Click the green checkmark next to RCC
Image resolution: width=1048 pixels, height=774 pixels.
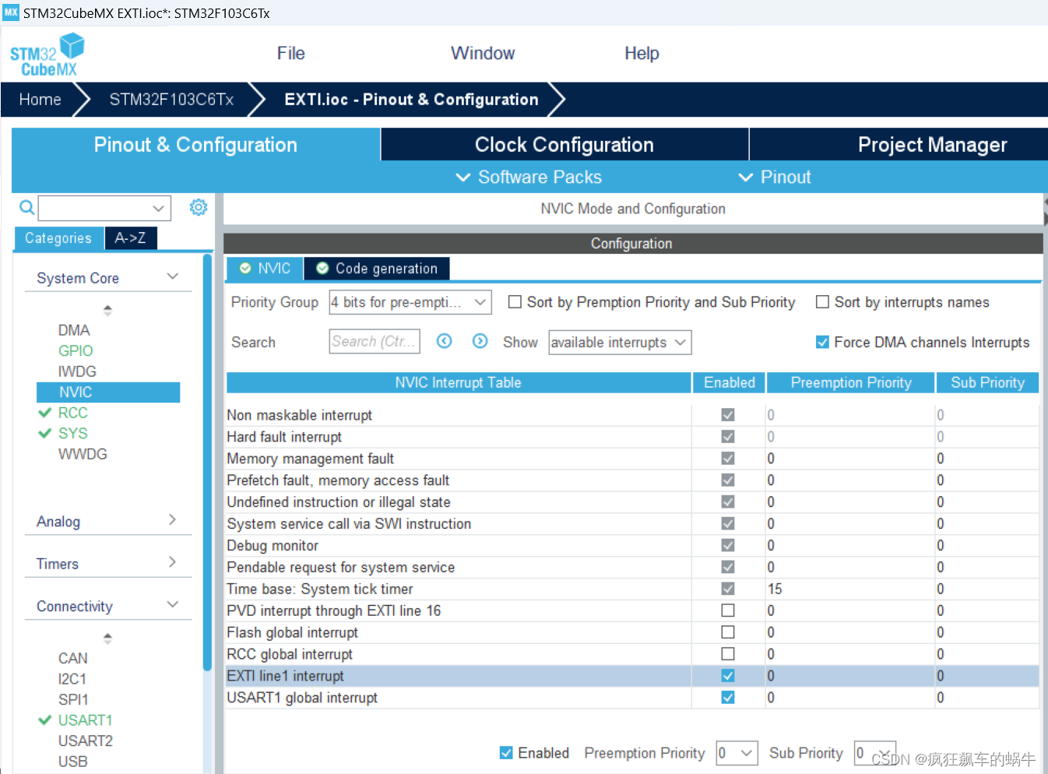45,413
